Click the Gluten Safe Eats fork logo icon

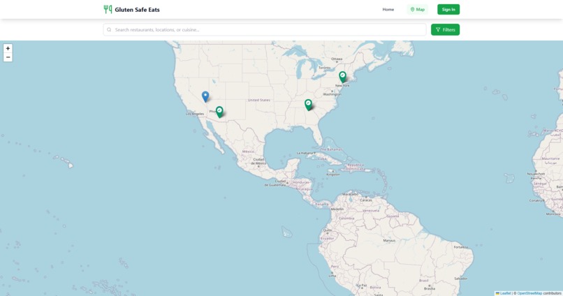point(108,9)
